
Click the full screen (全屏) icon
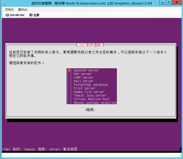coord(31,15)
